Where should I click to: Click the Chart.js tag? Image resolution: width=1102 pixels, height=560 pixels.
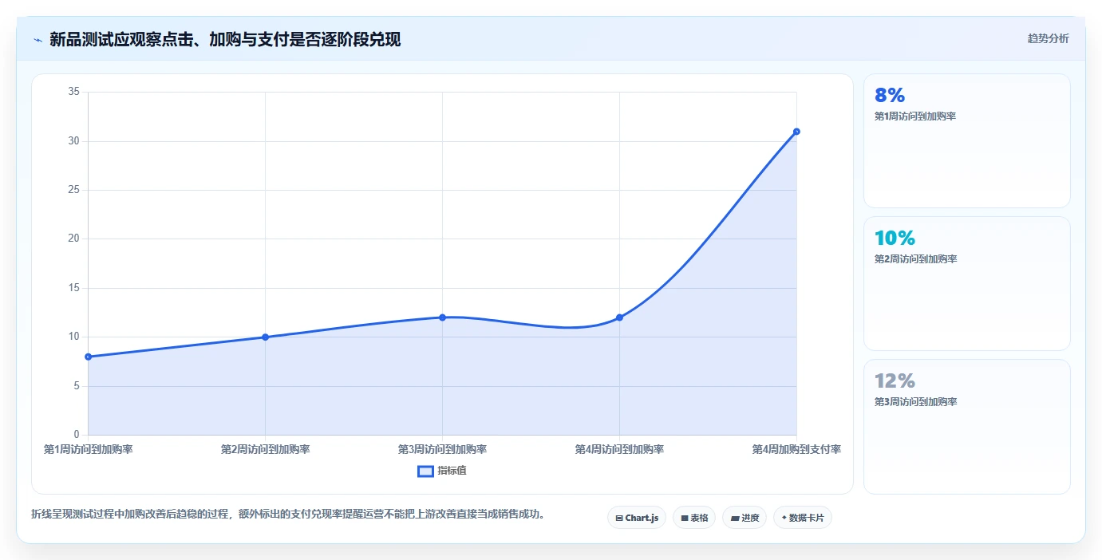click(x=637, y=518)
